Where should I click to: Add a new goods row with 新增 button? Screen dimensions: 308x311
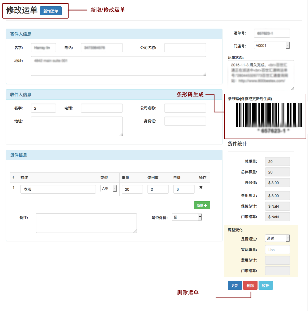[202, 205]
